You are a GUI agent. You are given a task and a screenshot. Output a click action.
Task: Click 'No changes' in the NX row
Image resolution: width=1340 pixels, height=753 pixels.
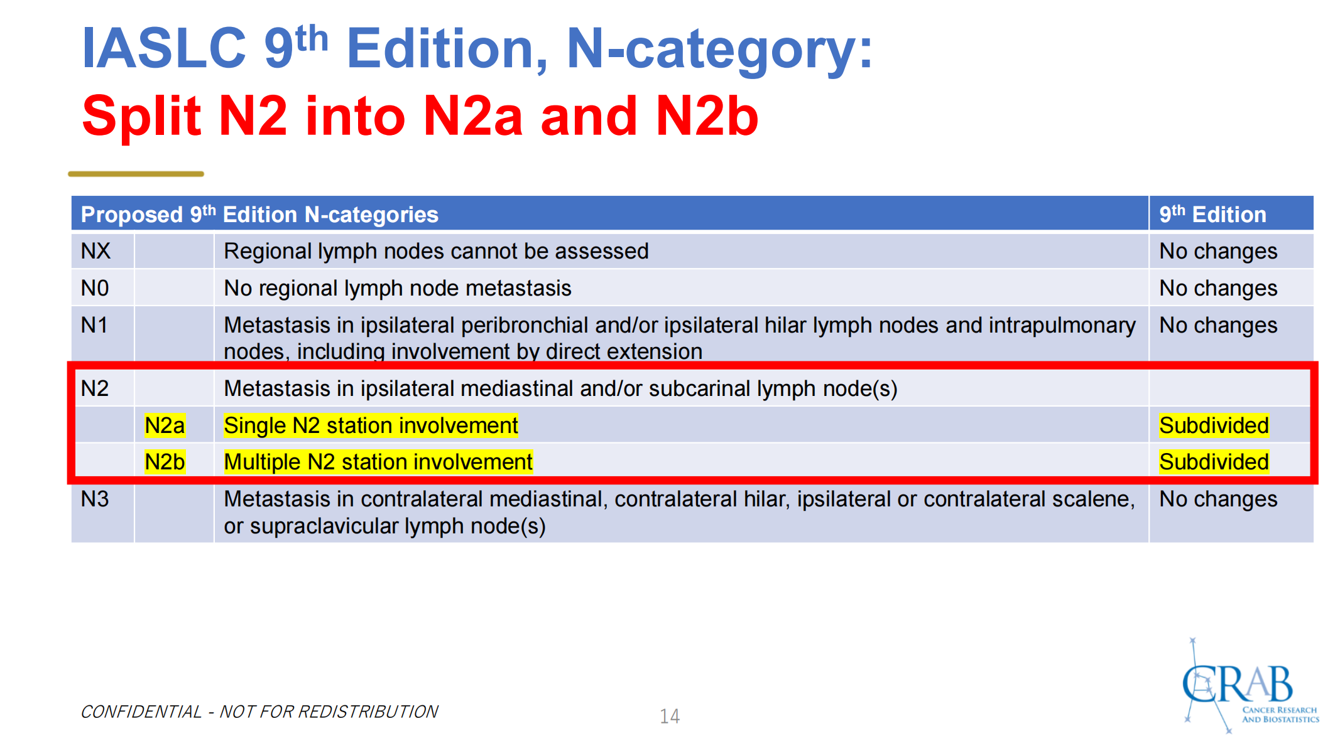coord(1218,251)
